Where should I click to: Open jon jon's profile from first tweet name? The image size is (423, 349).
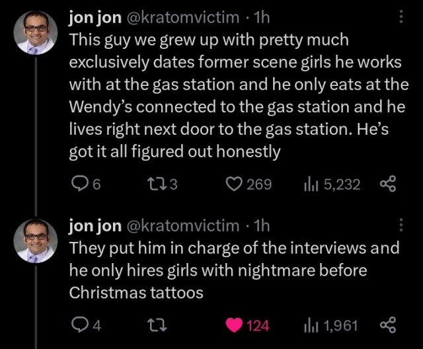[95, 18]
